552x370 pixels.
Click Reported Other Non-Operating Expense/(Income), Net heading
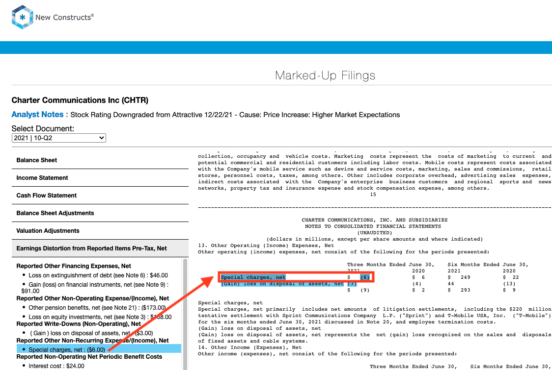(x=93, y=298)
